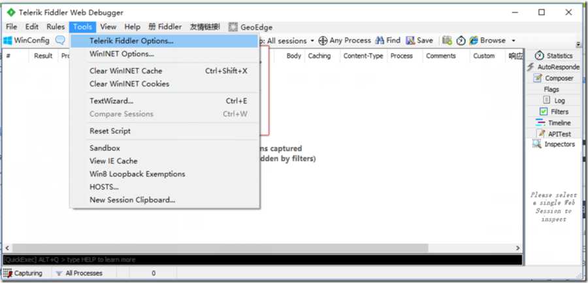Close the open Tools menu header
The height and width of the screenshot is (283, 588).
(x=82, y=27)
